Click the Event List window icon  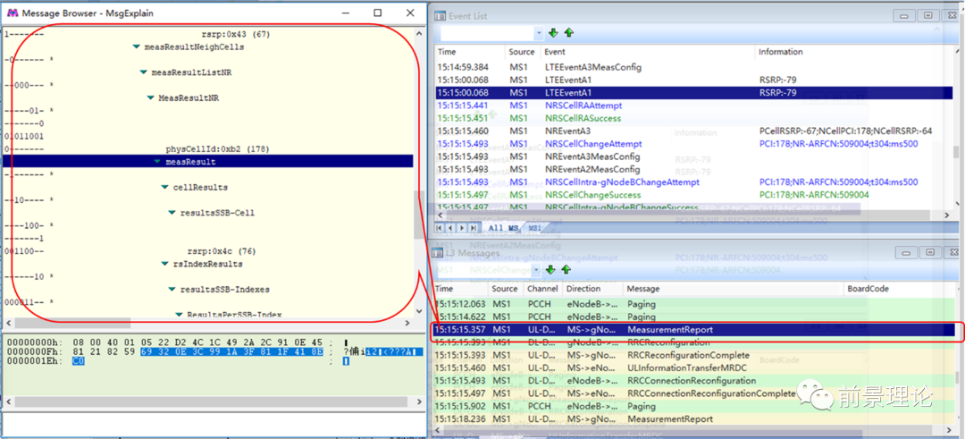click(x=441, y=16)
